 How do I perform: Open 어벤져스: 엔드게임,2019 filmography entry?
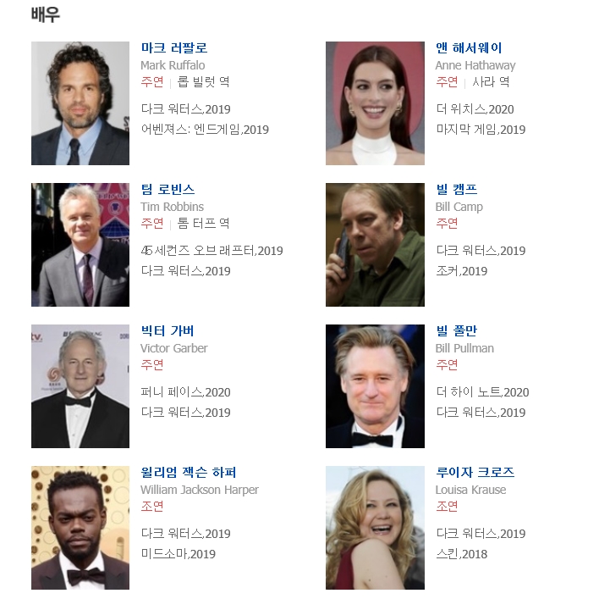tap(205, 130)
